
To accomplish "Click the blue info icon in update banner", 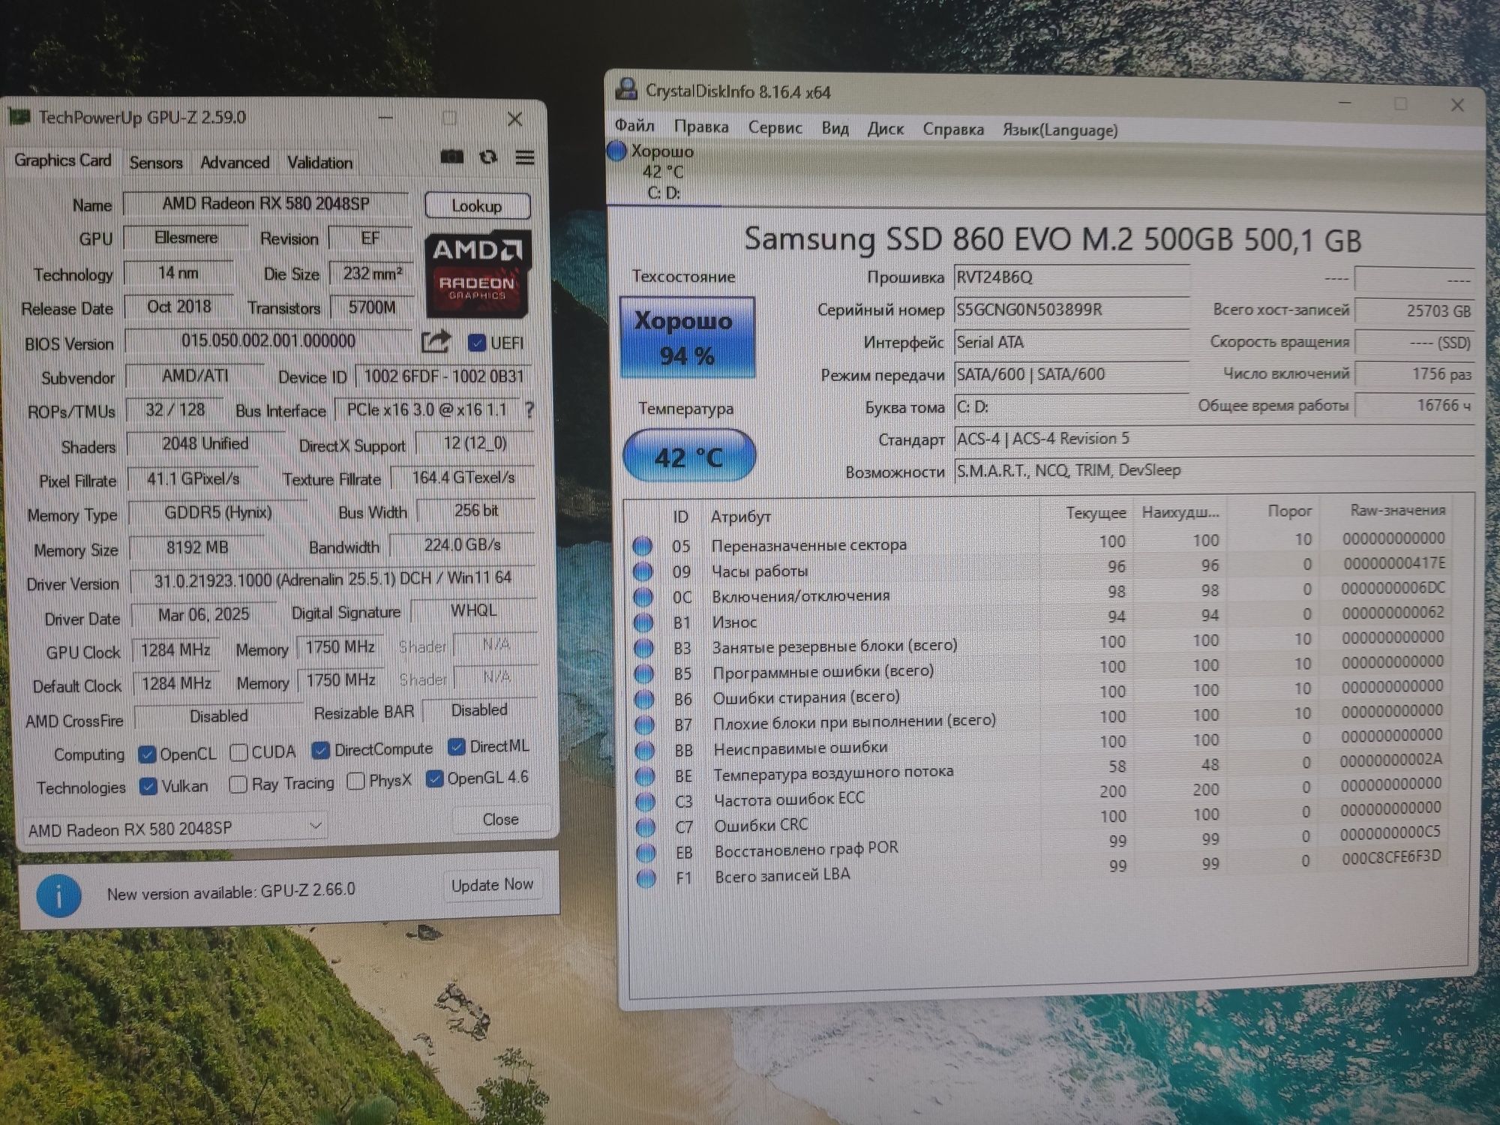I will (58, 895).
